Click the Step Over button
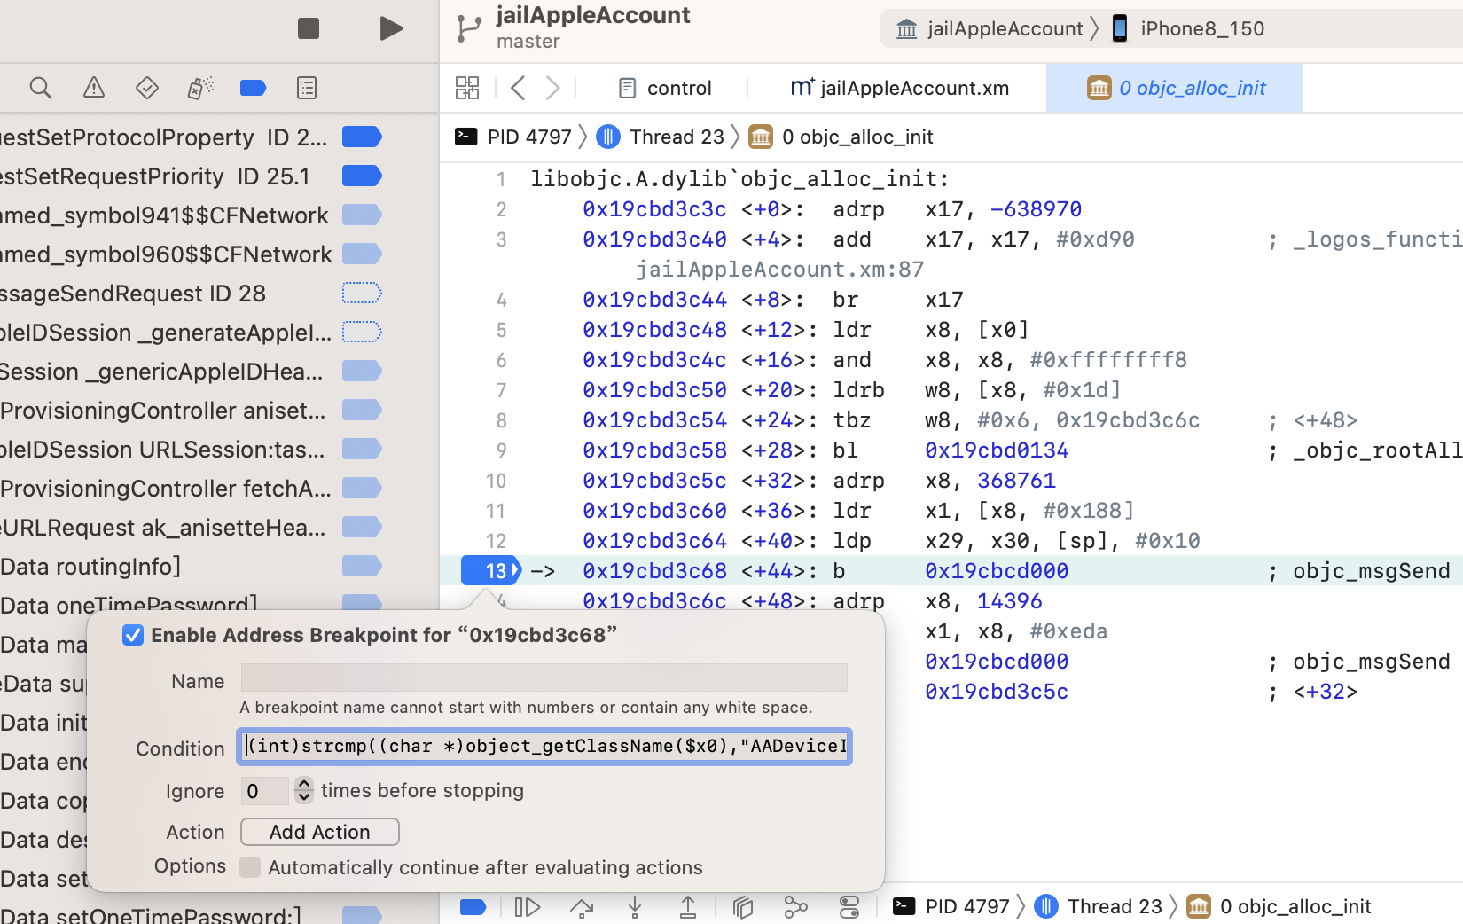The image size is (1463, 924). (x=582, y=906)
